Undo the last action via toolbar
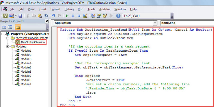214x107 pixels. [53, 16]
